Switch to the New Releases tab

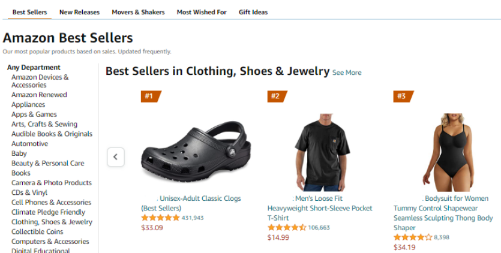79,12
